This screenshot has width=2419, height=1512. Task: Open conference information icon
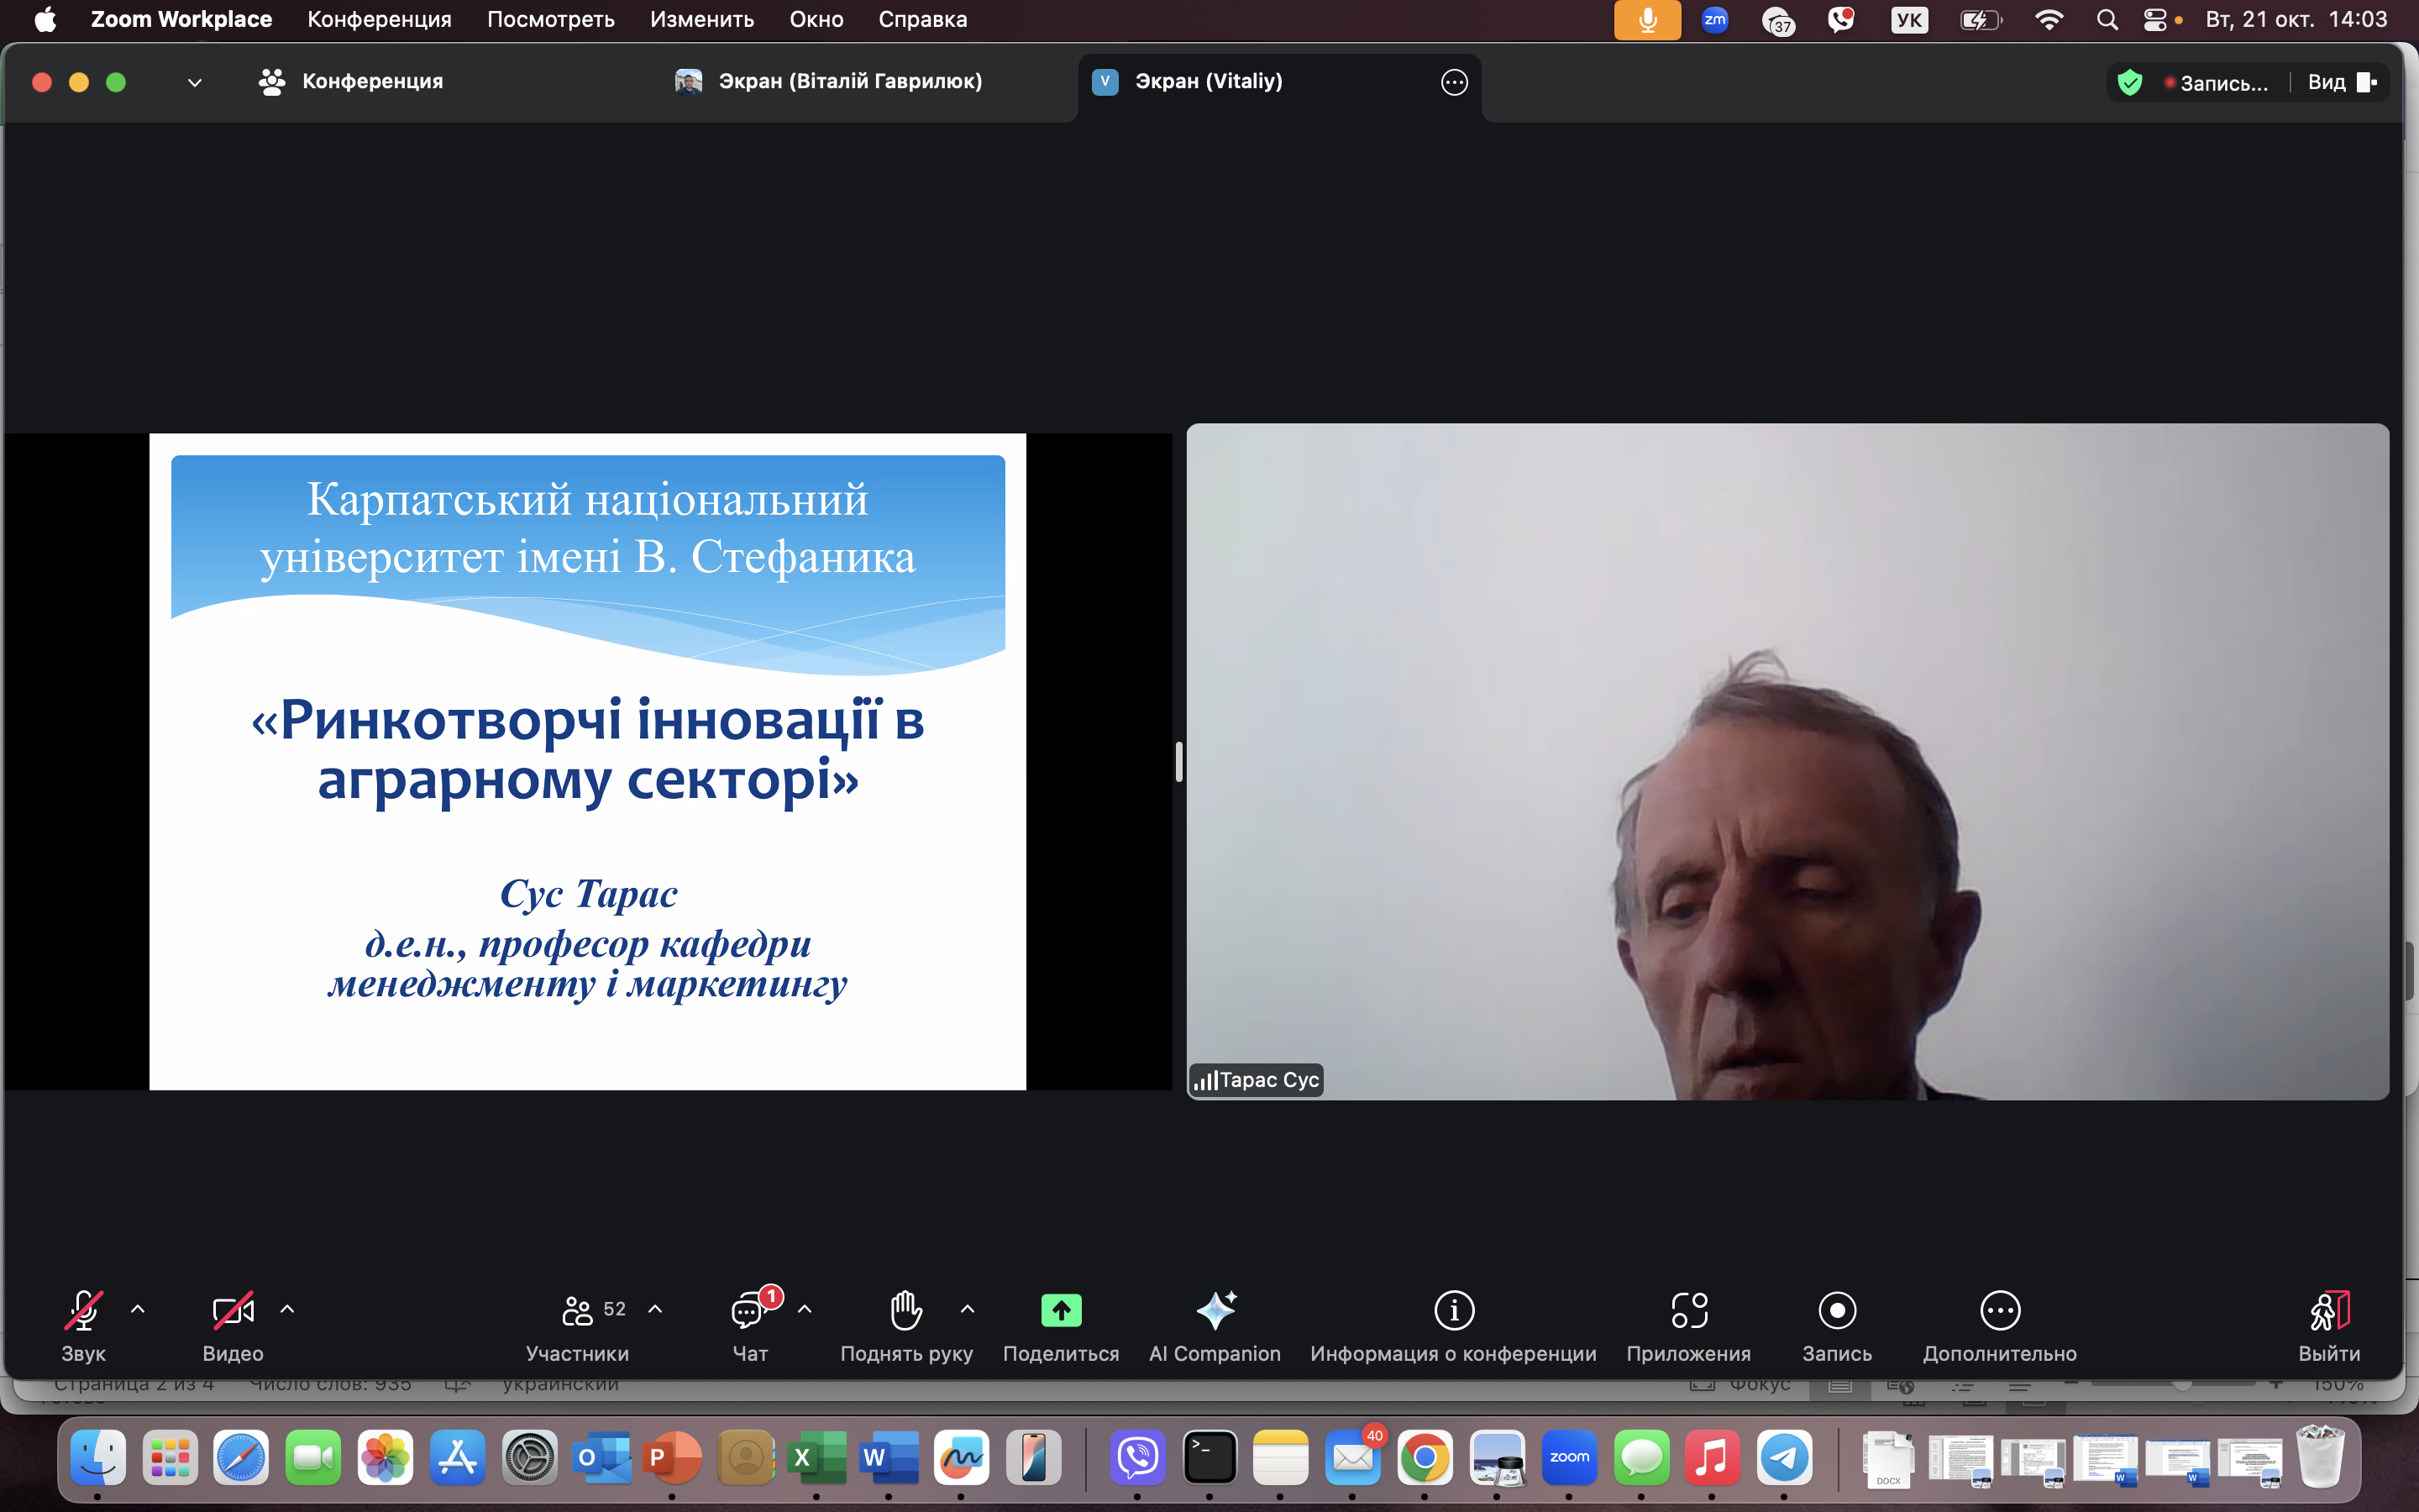1453,1310
